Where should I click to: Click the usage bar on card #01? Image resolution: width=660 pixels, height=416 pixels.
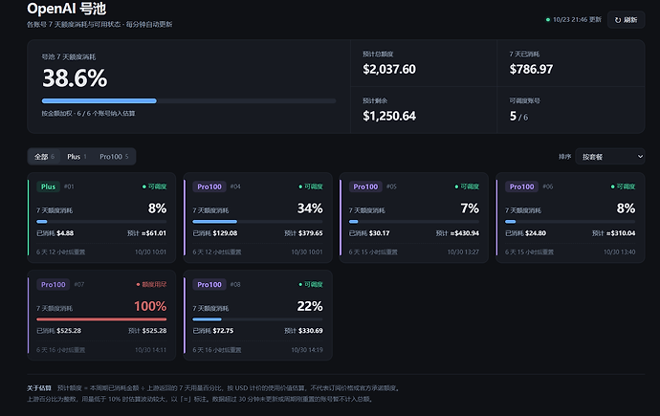coord(101,222)
